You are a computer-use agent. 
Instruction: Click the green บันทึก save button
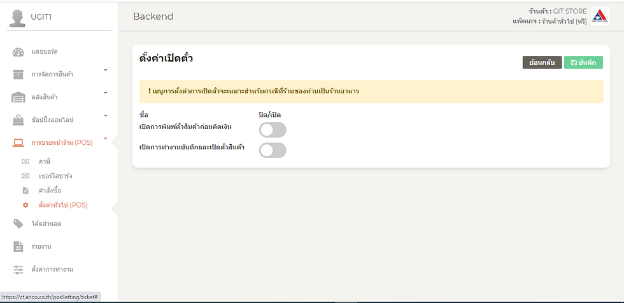tap(583, 62)
